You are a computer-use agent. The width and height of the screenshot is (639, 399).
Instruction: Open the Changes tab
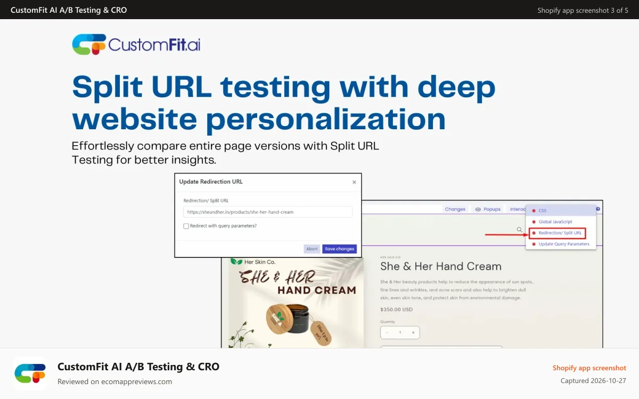click(x=455, y=209)
